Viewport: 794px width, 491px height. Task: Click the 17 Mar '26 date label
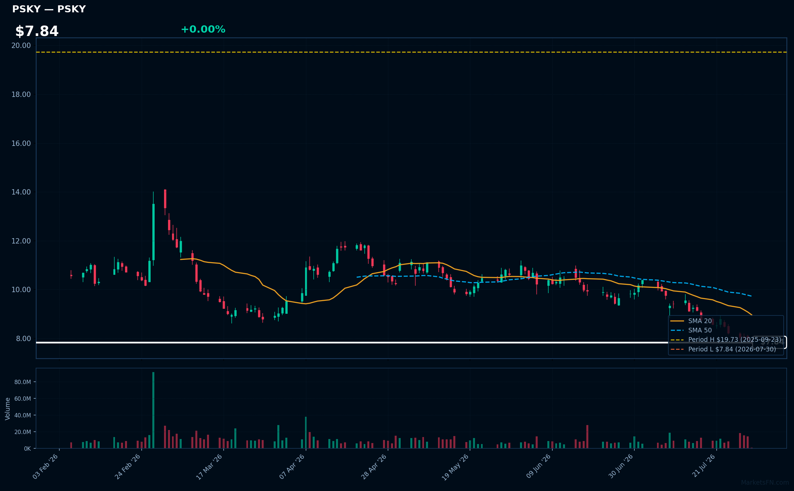click(209, 466)
